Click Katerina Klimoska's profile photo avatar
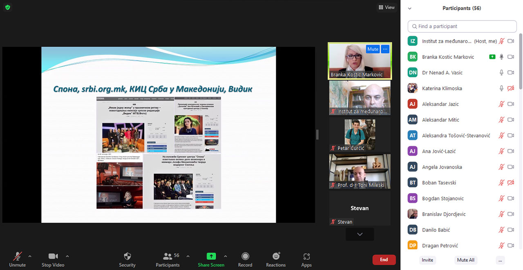The width and height of the screenshot is (523, 270). pyautogui.click(x=413, y=88)
